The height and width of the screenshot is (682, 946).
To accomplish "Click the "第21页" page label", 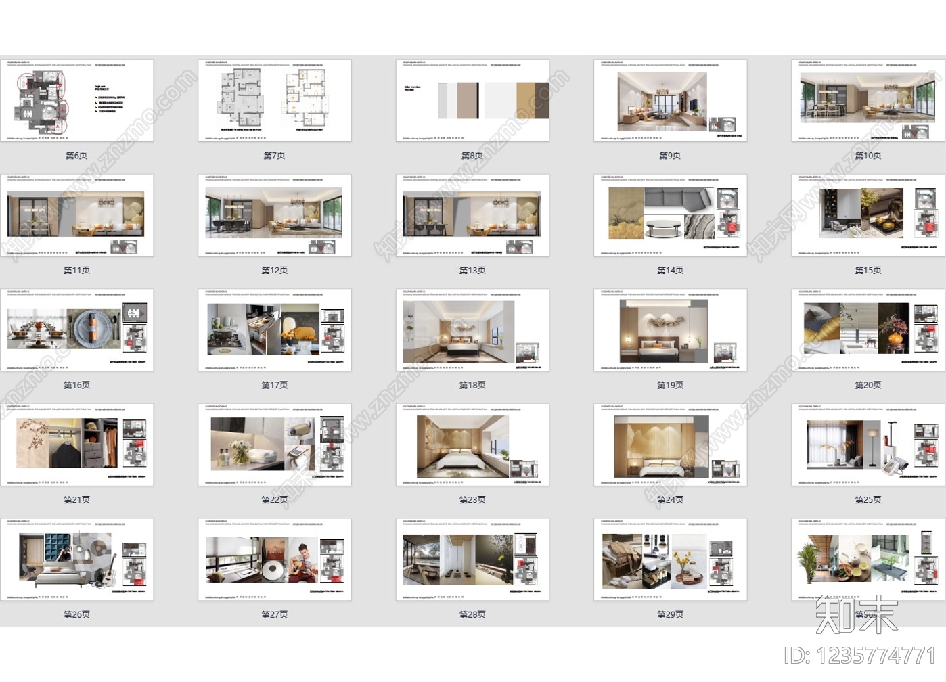I will point(77,500).
